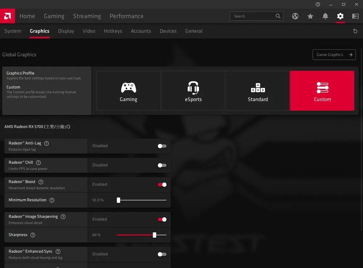Select the Custom graphics profile
This screenshot has width=363, height=268.
(322, 91)
